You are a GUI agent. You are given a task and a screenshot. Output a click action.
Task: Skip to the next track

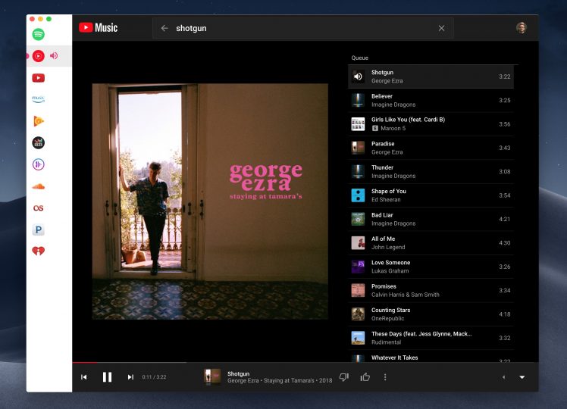click(x=130, y=377)
